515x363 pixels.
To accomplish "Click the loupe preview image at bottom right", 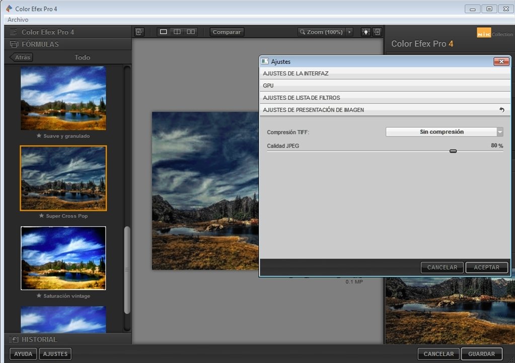I will (x=450, y=311).
